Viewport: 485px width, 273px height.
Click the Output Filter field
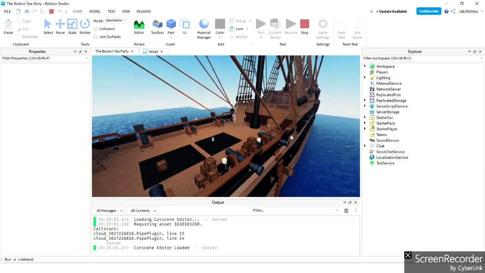coord(295,210)
